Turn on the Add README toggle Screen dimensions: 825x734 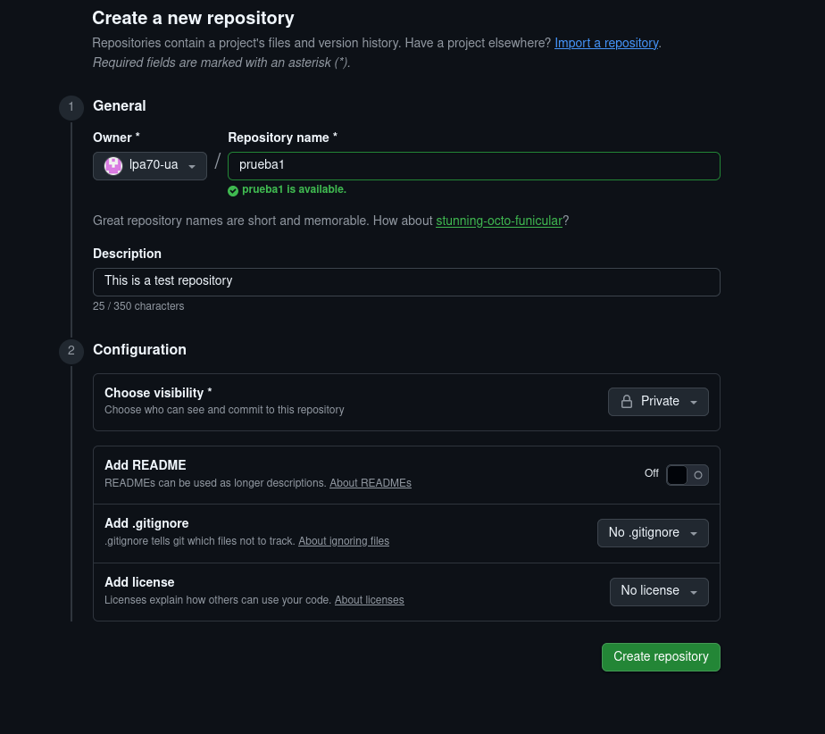coord(687,474)
